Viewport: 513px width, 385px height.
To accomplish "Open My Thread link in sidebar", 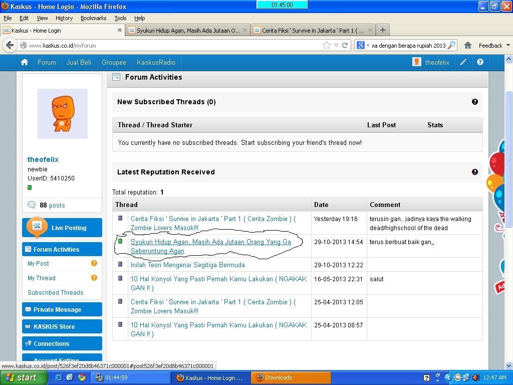I will 42,278.
